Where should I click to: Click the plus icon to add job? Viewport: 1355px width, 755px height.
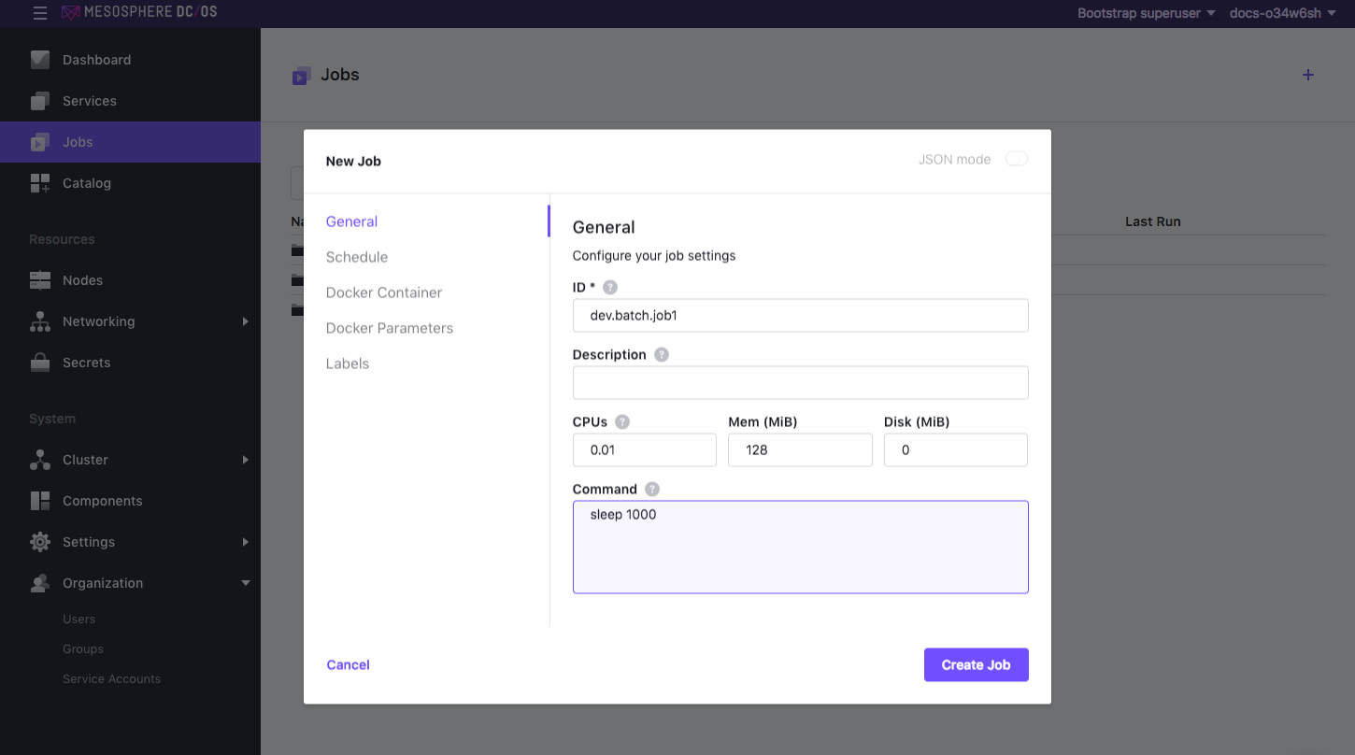(1308, 75)
